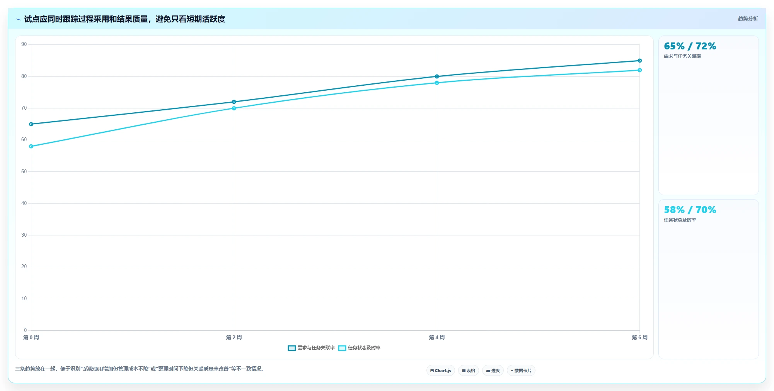Toggle the 任务状态及时率 legend swatch
The image size is (774, 391).
pos(342,348)
